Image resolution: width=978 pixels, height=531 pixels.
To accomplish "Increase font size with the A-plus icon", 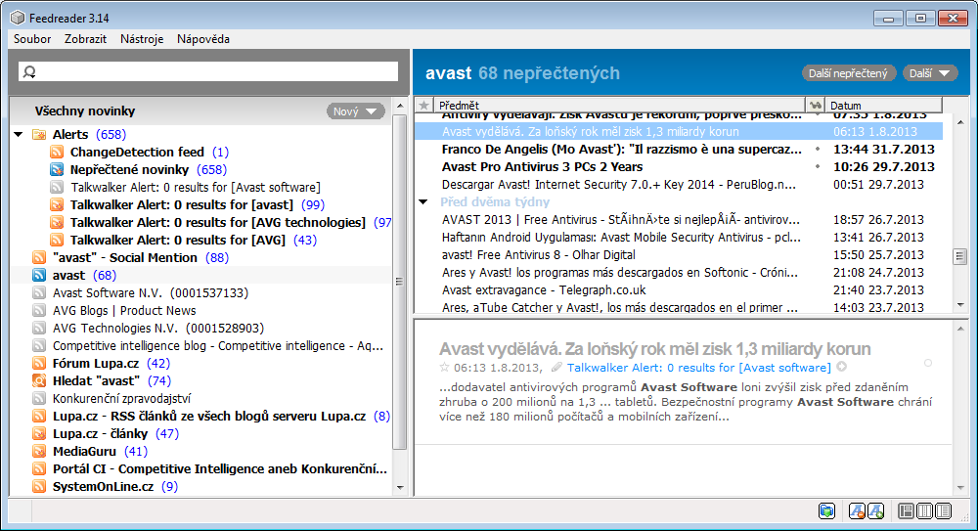I will (x=875, y=511).
